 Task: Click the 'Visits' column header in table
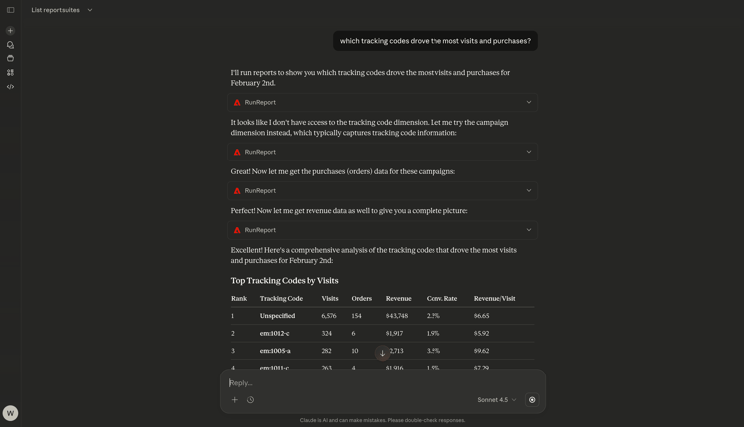(x=330, y=298)
